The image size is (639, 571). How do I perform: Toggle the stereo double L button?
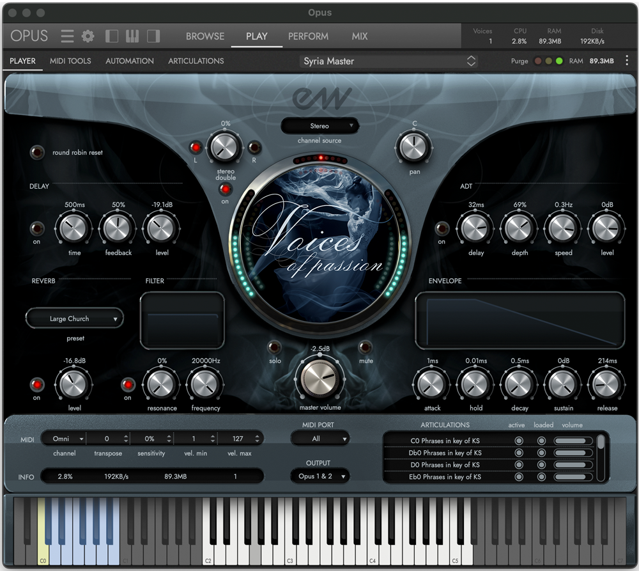click(x=196, y=147)
